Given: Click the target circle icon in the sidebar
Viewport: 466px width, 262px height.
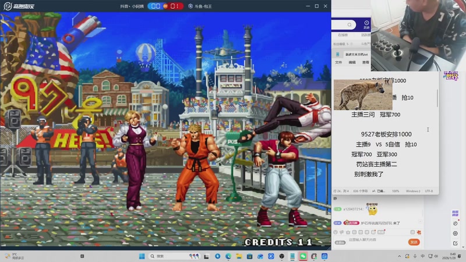Looking at the screenshot, I should tap(456, 233).
